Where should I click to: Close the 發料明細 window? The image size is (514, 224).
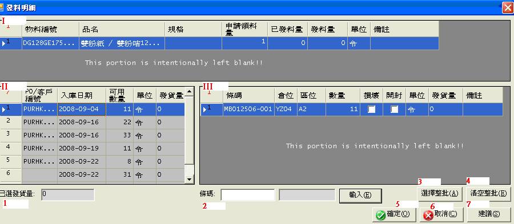[508, 7]
